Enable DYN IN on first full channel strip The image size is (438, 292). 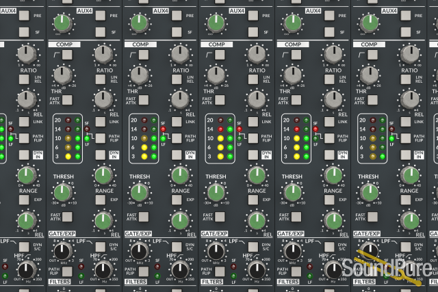coord(101,155)
